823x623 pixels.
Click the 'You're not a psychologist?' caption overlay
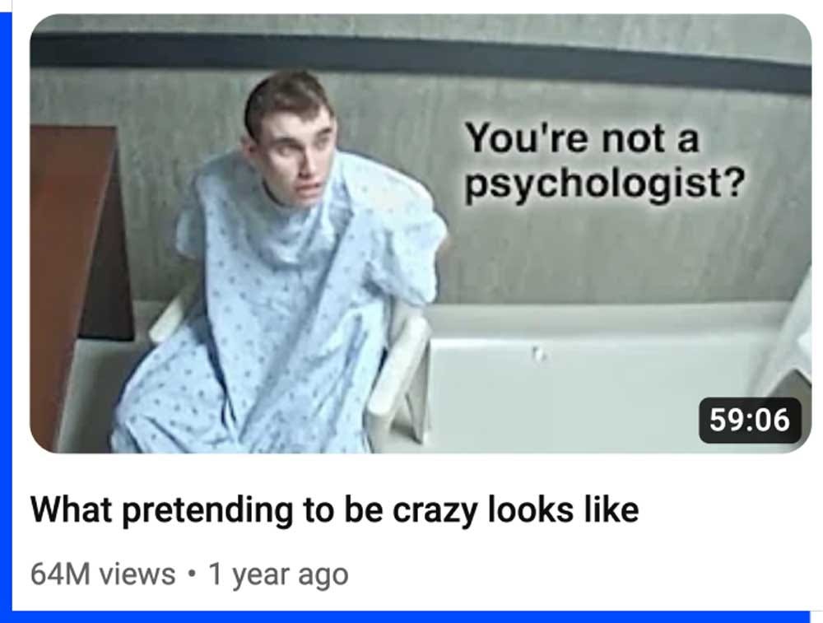pyautogui.click(x=604, y=160)
